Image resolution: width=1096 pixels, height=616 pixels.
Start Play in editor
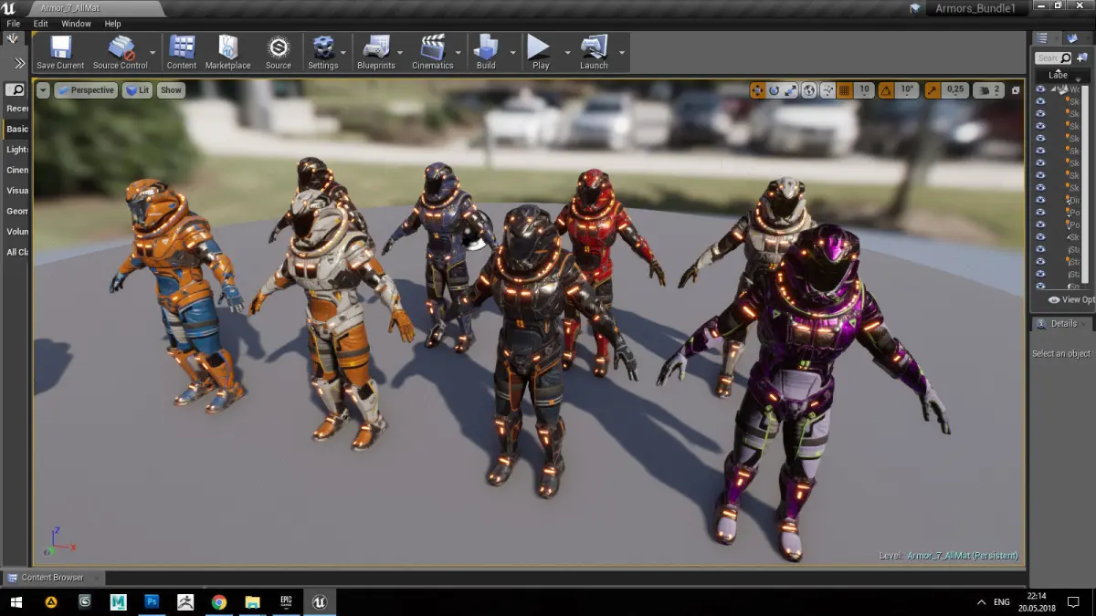point(540,47)
